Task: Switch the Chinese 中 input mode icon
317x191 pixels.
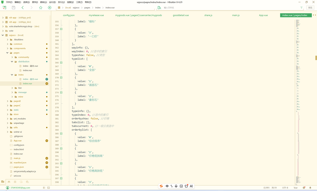Action: point(167,186)
